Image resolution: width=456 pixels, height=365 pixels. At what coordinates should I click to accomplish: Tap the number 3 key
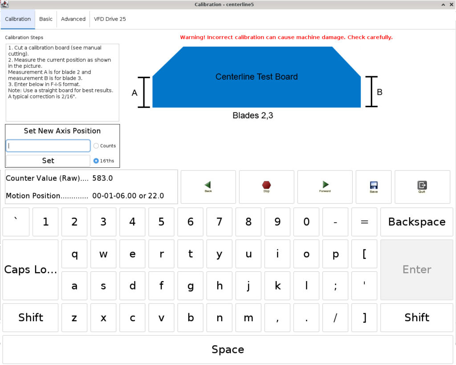point(103,222)
